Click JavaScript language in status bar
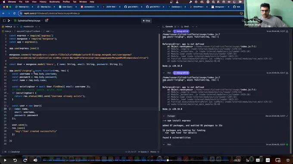This screenshot has width=293, height=164. (x=14, y=152)
